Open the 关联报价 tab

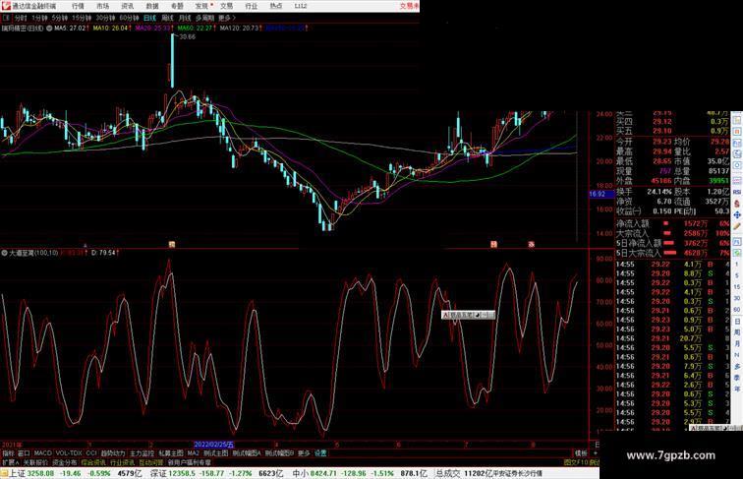(x=35, y=462)
